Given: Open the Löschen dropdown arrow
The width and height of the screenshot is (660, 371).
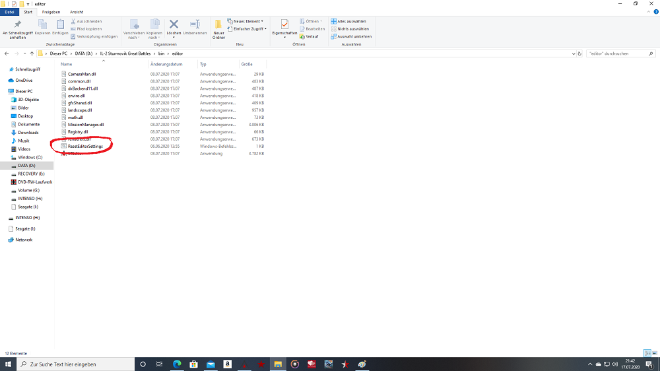Looking at the screenshot, I should coord(174,38).
